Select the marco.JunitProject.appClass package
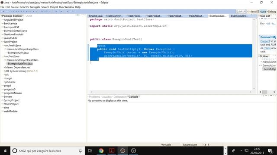The height and width of the screenshot is (155, 277). (x=23, y=49)
